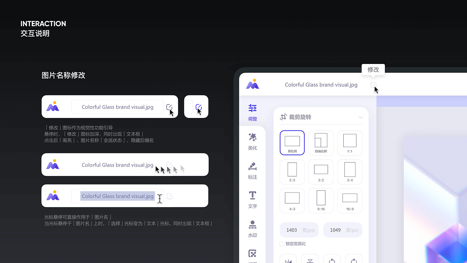This screenshot has width=467, height=263.
Task: Select the 原比例 original ratio option
Action: coord(292,143)
